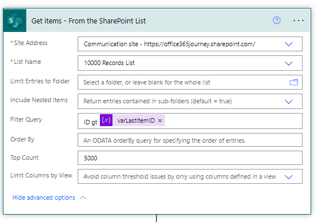This screenshot has width=318, height=222.
Task: Click the Top Count field showing 5000
Action: pyautogui.click(x=190, y=158)
